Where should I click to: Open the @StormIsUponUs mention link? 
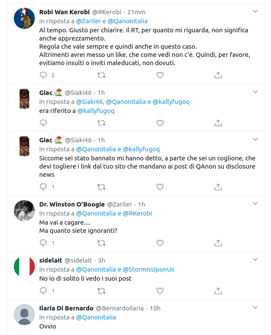(x=149, y=269)
